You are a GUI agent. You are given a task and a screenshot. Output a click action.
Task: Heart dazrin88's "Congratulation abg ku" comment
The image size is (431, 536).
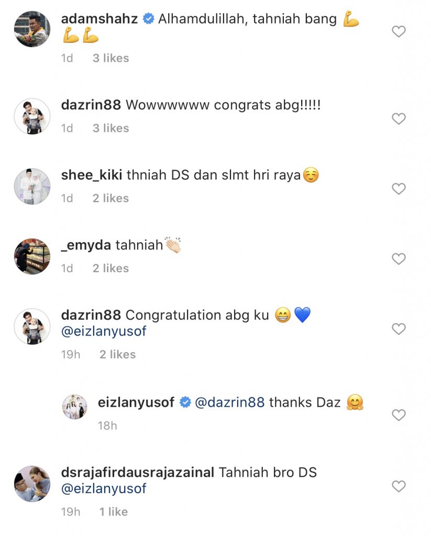(x=399, y=329)
